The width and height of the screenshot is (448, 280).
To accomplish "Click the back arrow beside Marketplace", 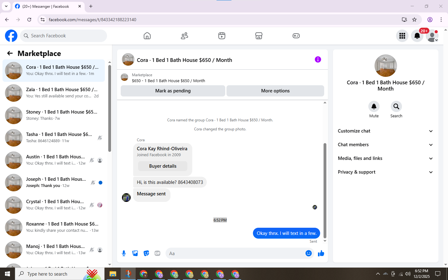I will pyautogui.click(x=10, y=53).
